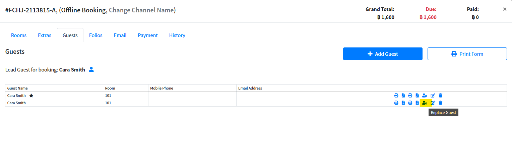Screen dimensions: 512x146
Task: Click Replace Guest icon in second guest row
Action: pos(425,103)
